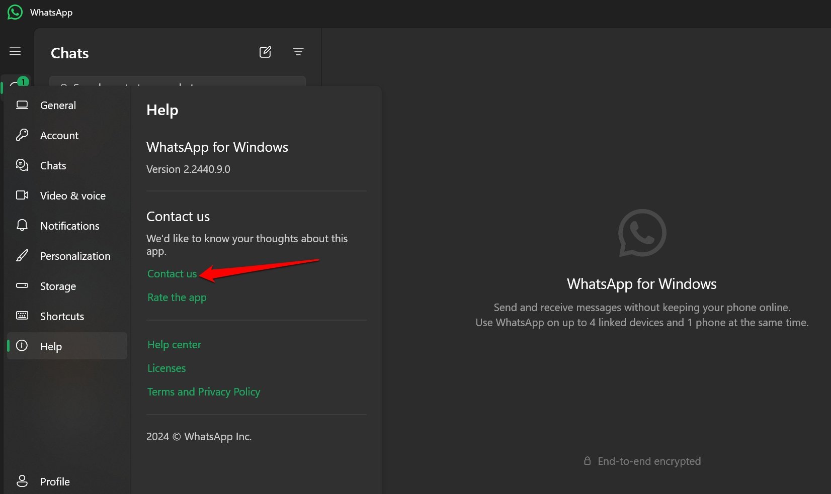Open the Help center link
831x494 pixels.
[x=174, y=345]
